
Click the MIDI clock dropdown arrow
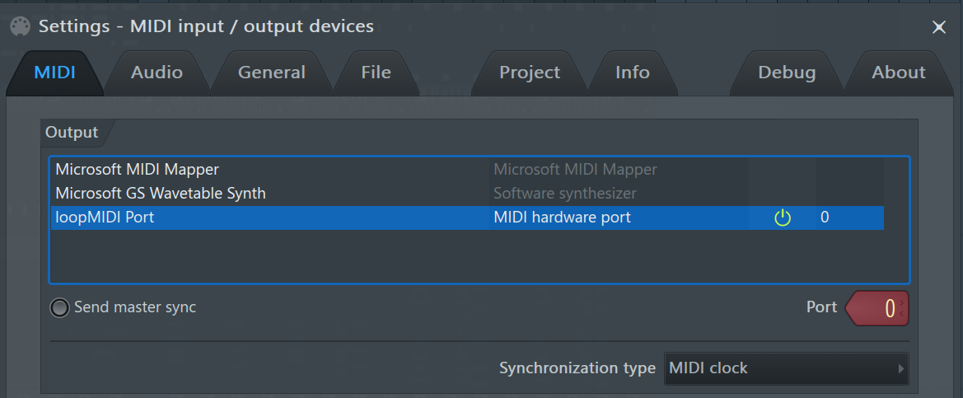click(x=901, y=369)
